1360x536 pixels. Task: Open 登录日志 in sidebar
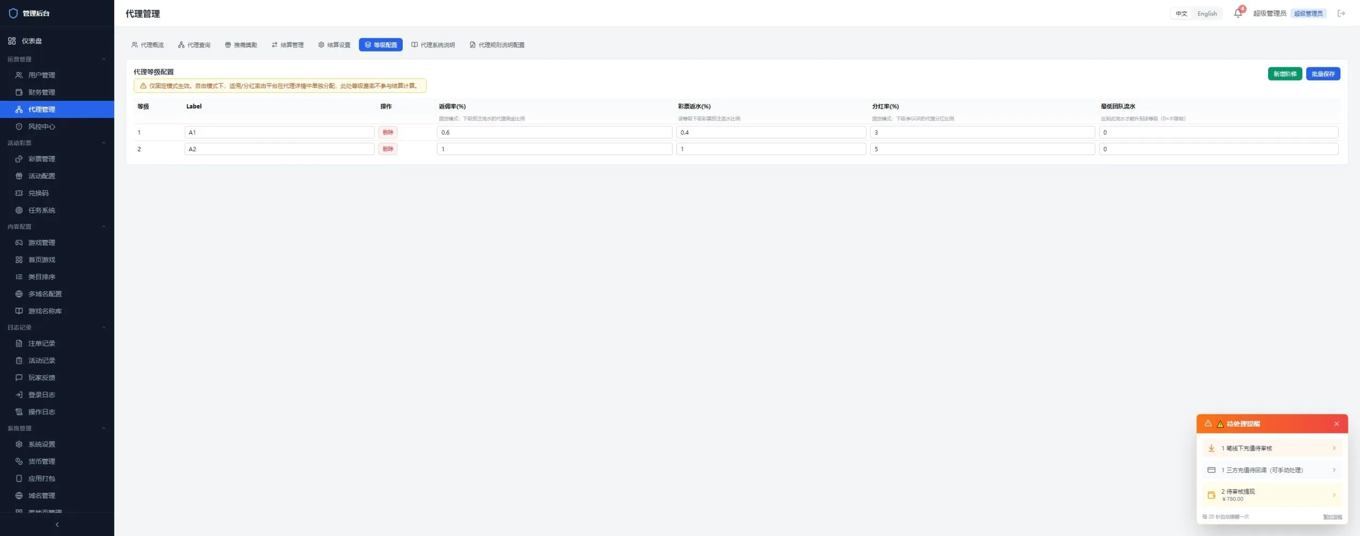click(57, 395)
